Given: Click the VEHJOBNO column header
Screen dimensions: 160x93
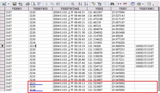Looking at the screenshot, I should click(x=147, y=9).
